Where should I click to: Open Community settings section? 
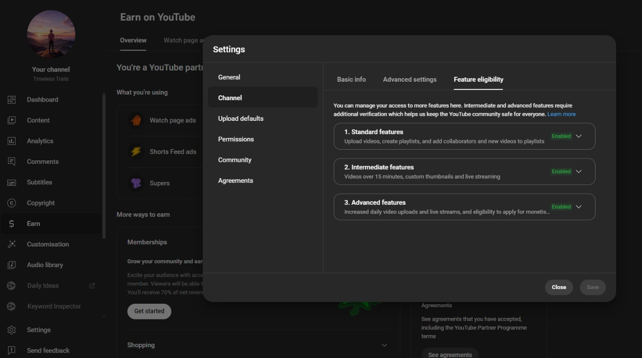[x=263, y=160]
